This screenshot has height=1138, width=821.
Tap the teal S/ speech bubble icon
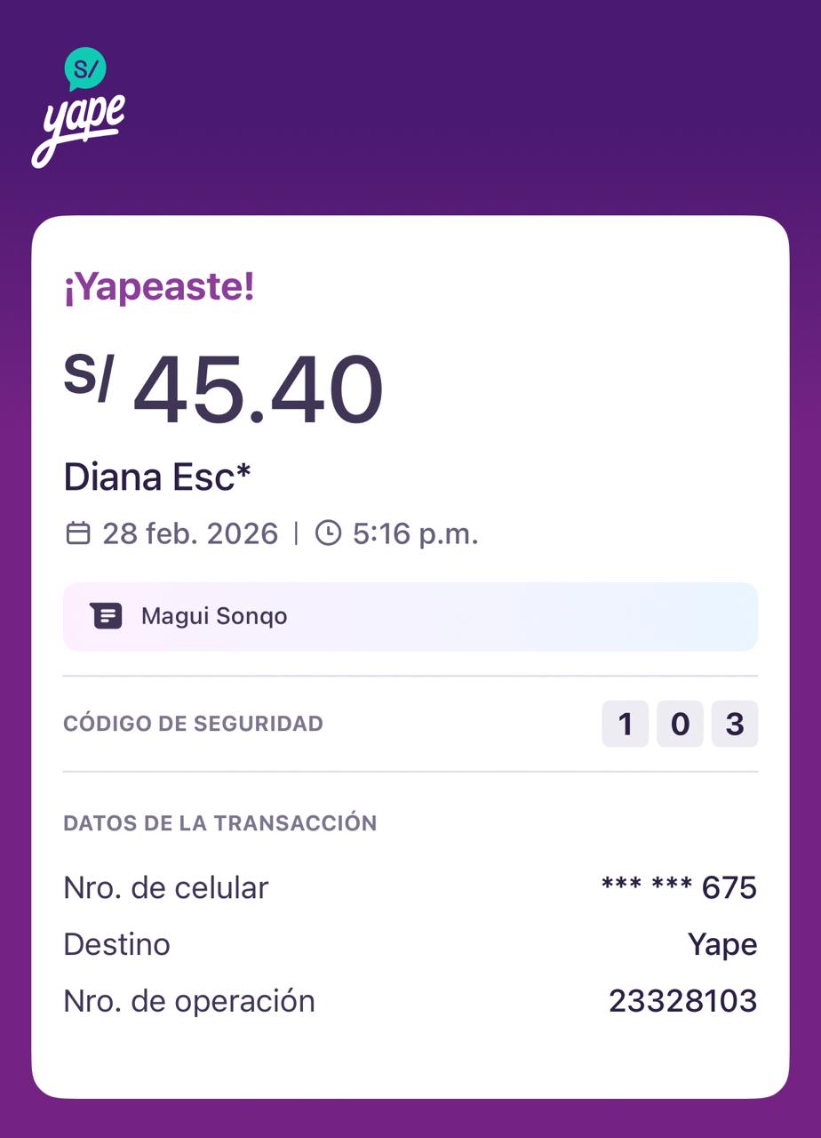[85, 68]
